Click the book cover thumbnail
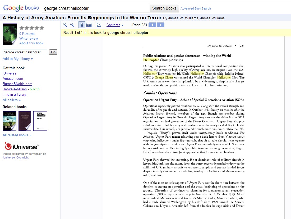The height and width of the screenshot is (219, 291). [10, 34]
